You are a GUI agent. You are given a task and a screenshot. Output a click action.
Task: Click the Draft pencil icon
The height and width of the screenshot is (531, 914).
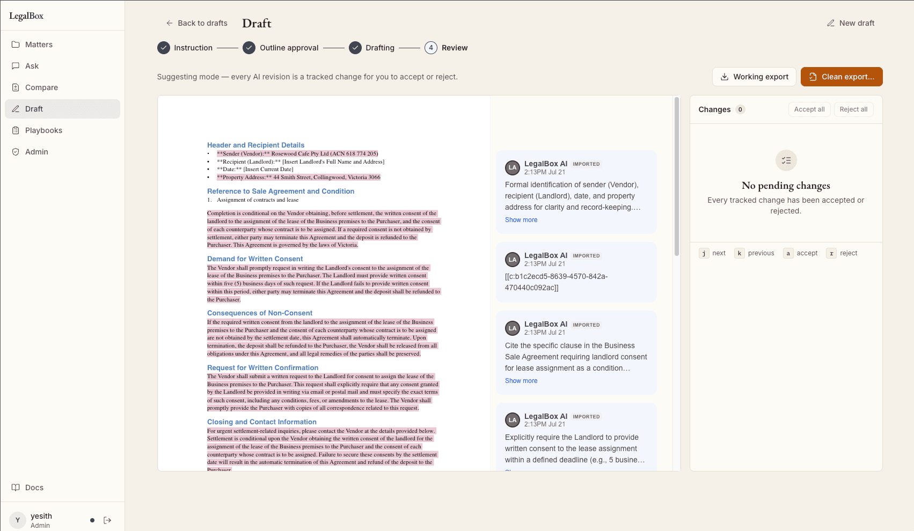coord(16,109)
